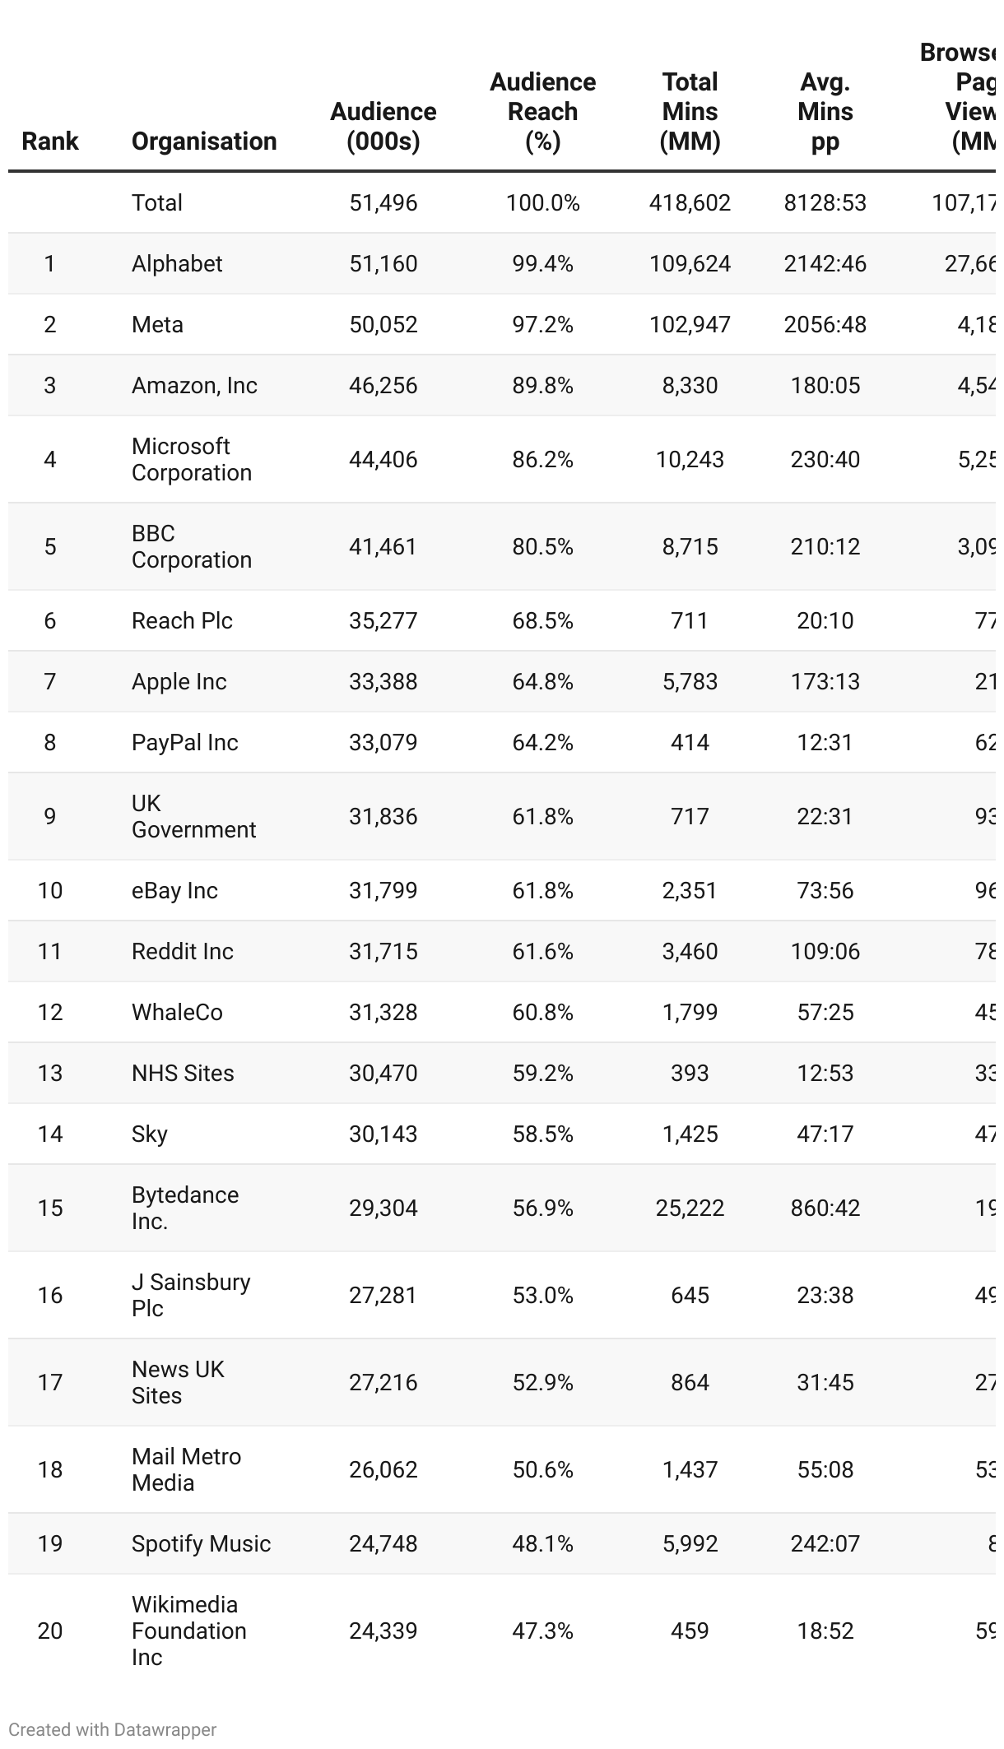Select the Amazon, Inc cell
1004x1749 pixels.
click(194, 385)
